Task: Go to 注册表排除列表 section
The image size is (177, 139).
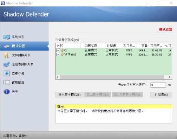Action: click(x=24, y=64)
